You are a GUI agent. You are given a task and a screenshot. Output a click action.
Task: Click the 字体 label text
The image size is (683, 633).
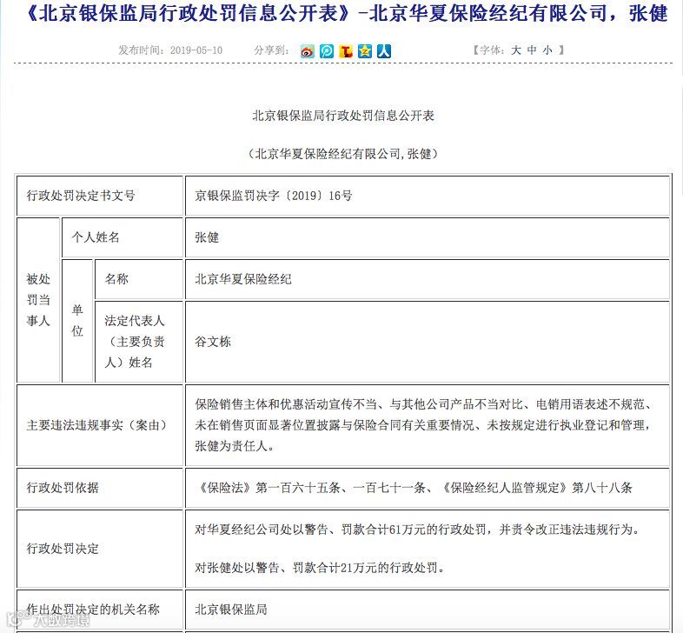point(491,50)
